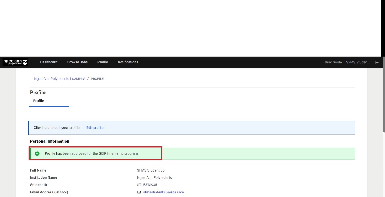The width and height of the screenshot is (385, 197).
Task: Follow the Ngee Ann Polytechnic | CAMPUS breadcrumb
Action: point(59,79)
